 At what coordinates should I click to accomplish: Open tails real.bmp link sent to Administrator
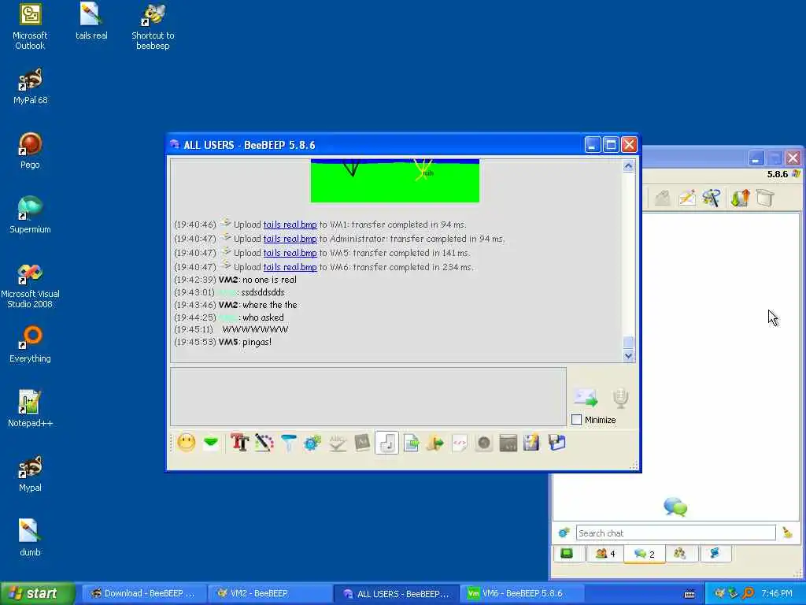coord(290,239)
